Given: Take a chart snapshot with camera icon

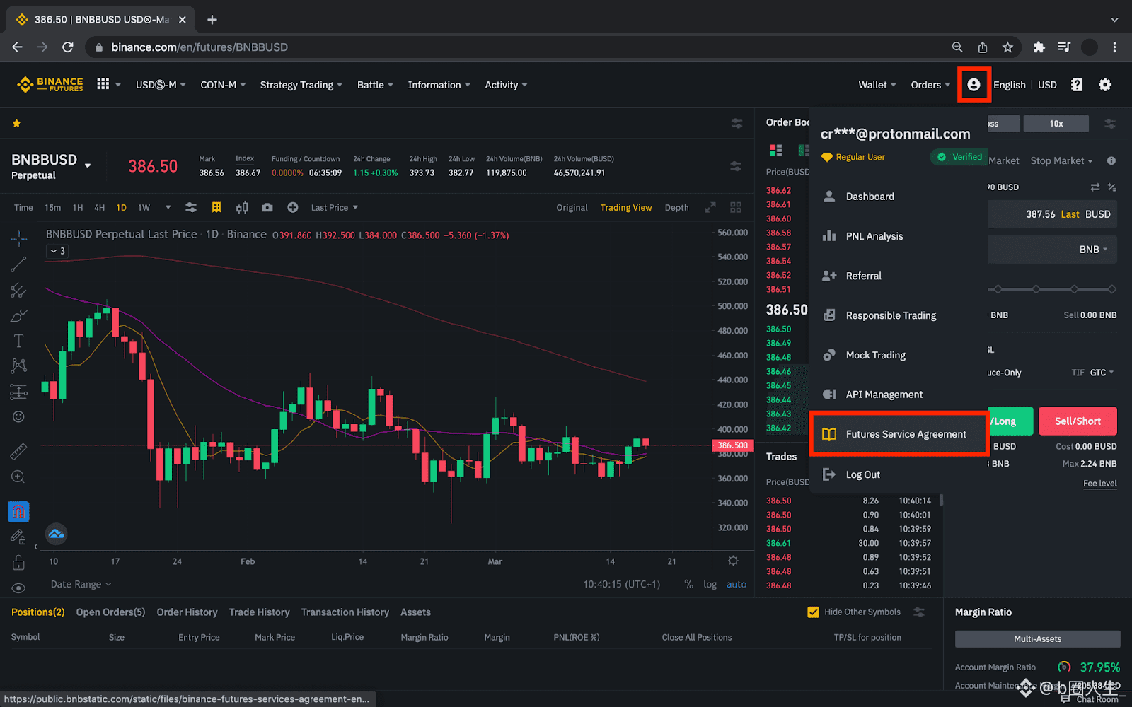Looking at the screenshot, I should tap(267, 207).
